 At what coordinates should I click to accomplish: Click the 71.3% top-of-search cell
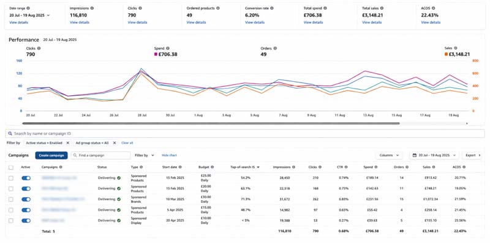pos(245,199)
